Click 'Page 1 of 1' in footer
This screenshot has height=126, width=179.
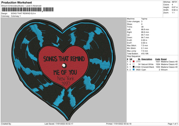173,124
